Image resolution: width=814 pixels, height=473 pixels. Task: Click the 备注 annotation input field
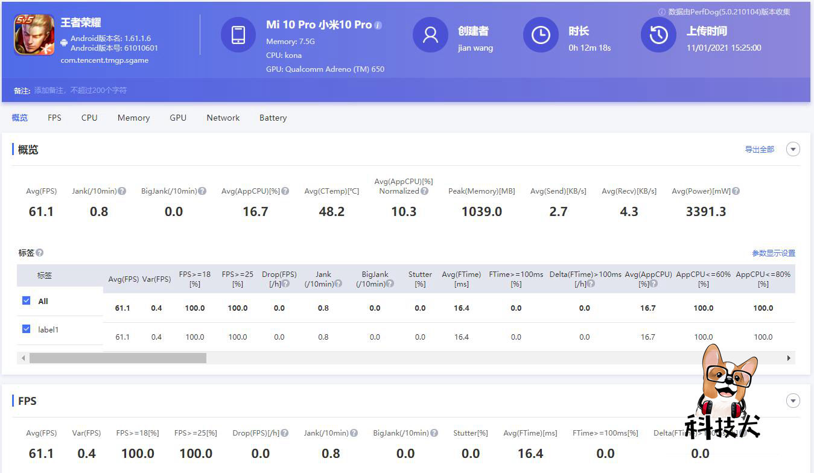click(x=91, y=90)
